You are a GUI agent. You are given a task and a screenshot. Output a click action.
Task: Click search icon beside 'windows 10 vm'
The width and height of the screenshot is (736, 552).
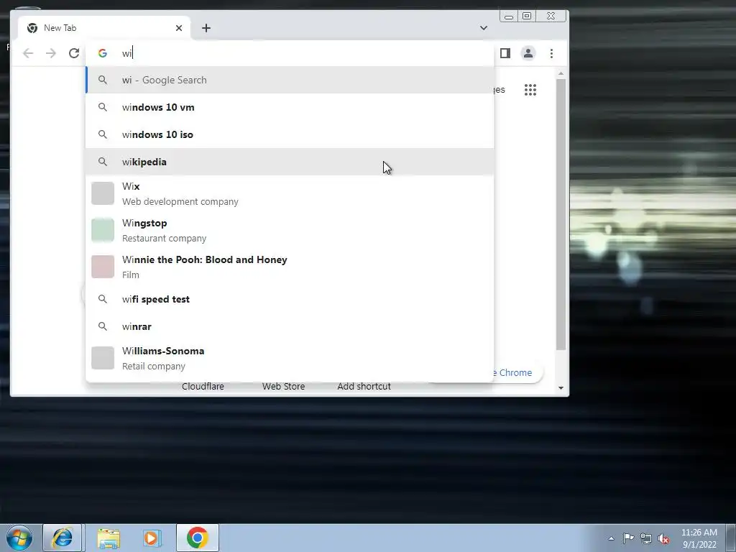point(103,107)
